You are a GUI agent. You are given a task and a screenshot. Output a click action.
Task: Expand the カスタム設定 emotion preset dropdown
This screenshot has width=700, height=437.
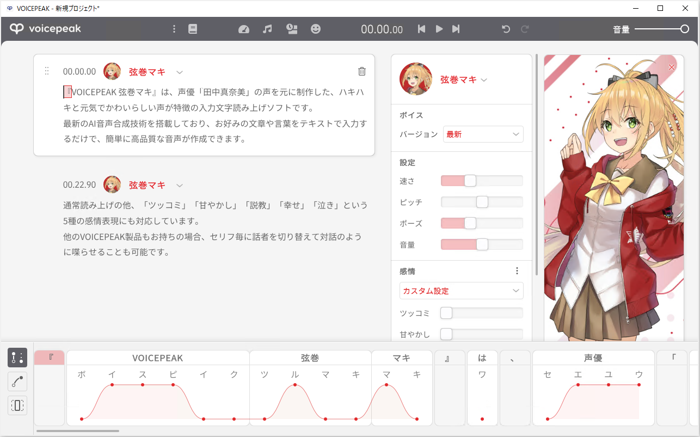click(x=461, y=291)
